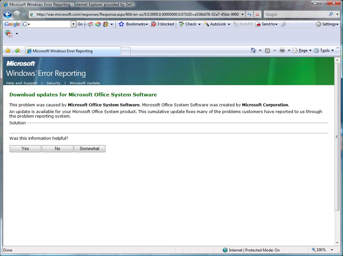Toggle the AutoLink toolbar button

tap(215, 24)
